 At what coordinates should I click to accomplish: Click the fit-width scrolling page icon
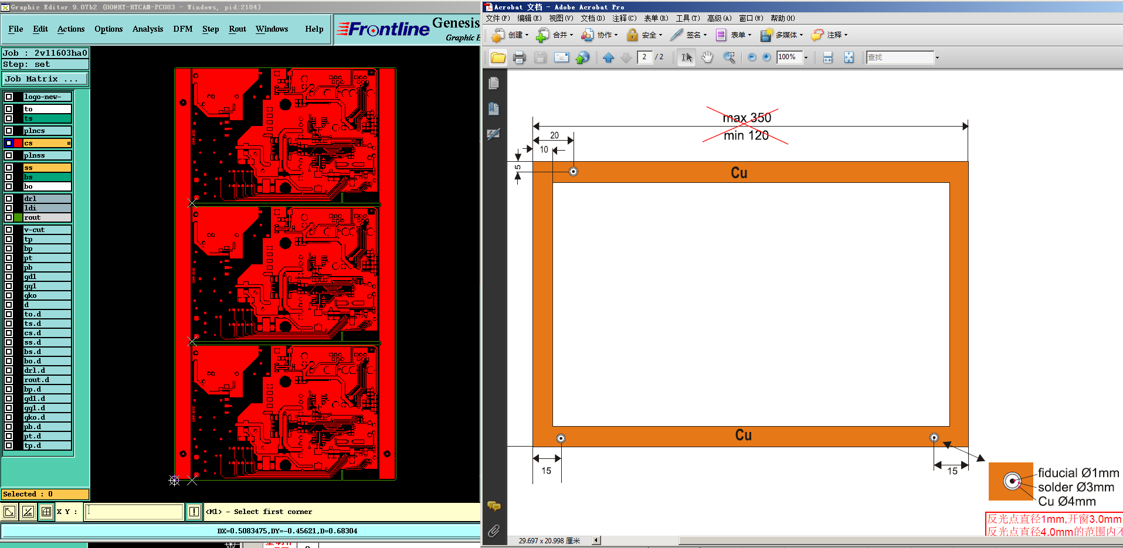pos(827,57)
